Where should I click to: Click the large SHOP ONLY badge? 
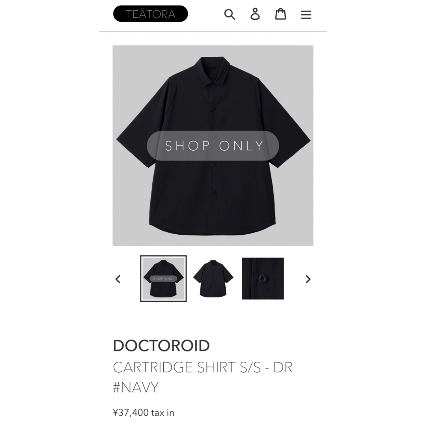213,146
